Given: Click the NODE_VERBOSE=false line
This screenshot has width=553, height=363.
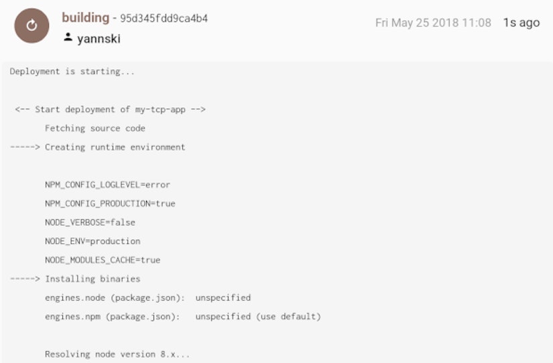Looking at the screenshot, I should 90,222.
